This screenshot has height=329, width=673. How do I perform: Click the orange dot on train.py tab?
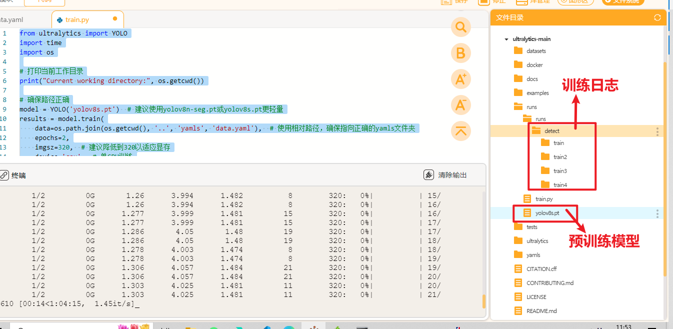pos(115,18)
